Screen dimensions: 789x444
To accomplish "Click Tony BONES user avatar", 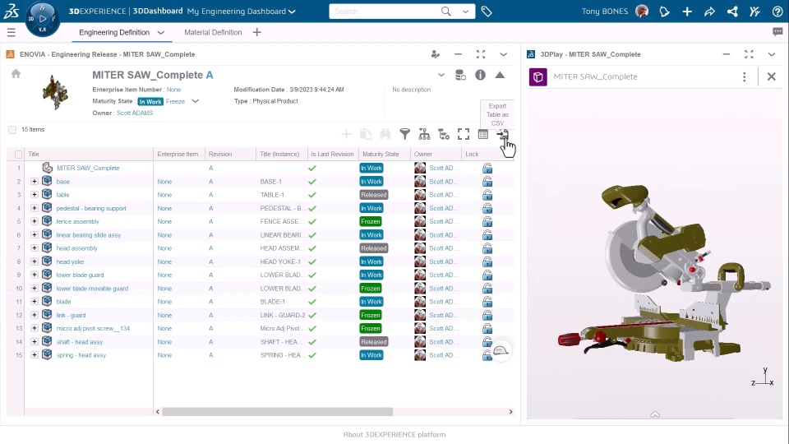I will 642,11.
